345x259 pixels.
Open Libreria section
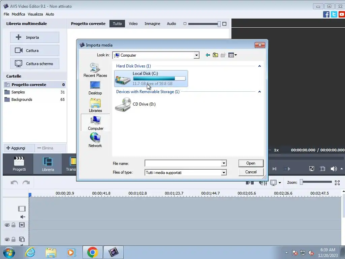click(x=48, y=164)
